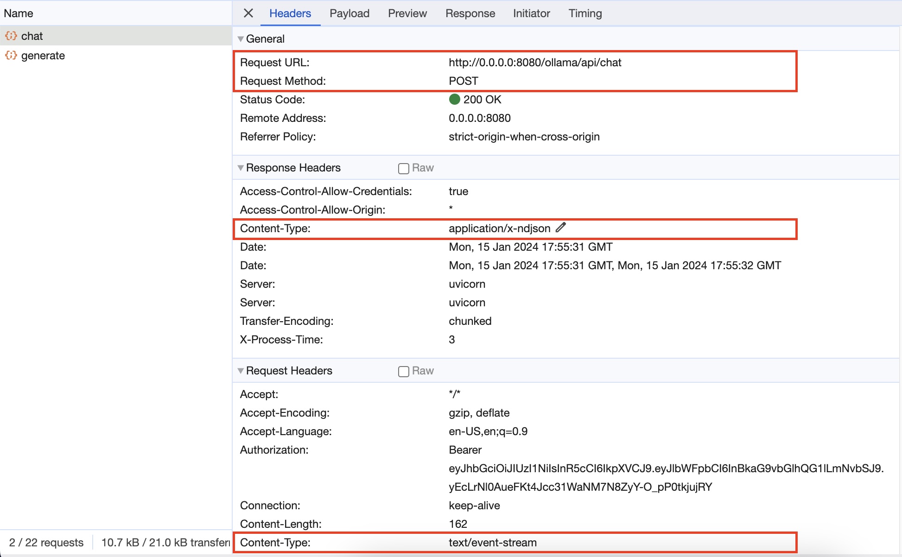Click the Headers tab
This screenshot has height=557, width=902.
[x=290, y=13]
